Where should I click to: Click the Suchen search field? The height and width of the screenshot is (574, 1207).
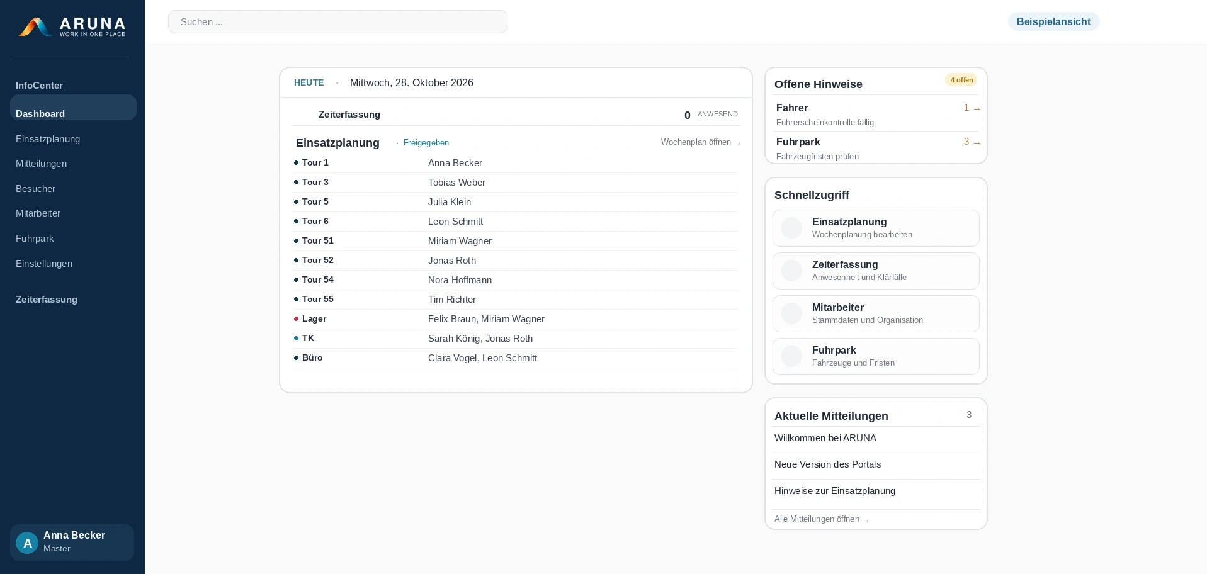pyautogui.click(x=337, y=22)
